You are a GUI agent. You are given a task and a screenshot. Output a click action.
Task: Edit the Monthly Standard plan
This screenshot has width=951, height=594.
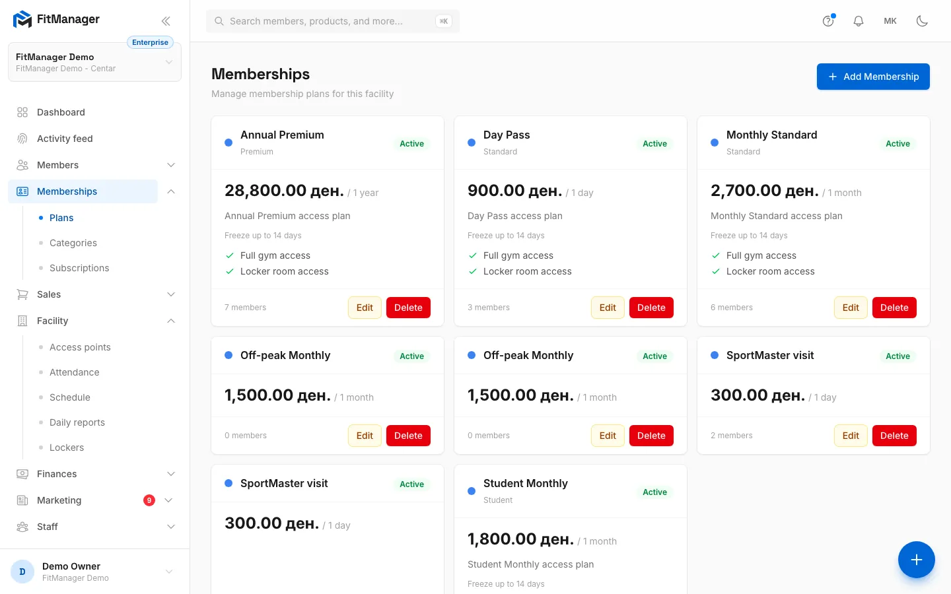pyautogui.click(x=851, y=308)
